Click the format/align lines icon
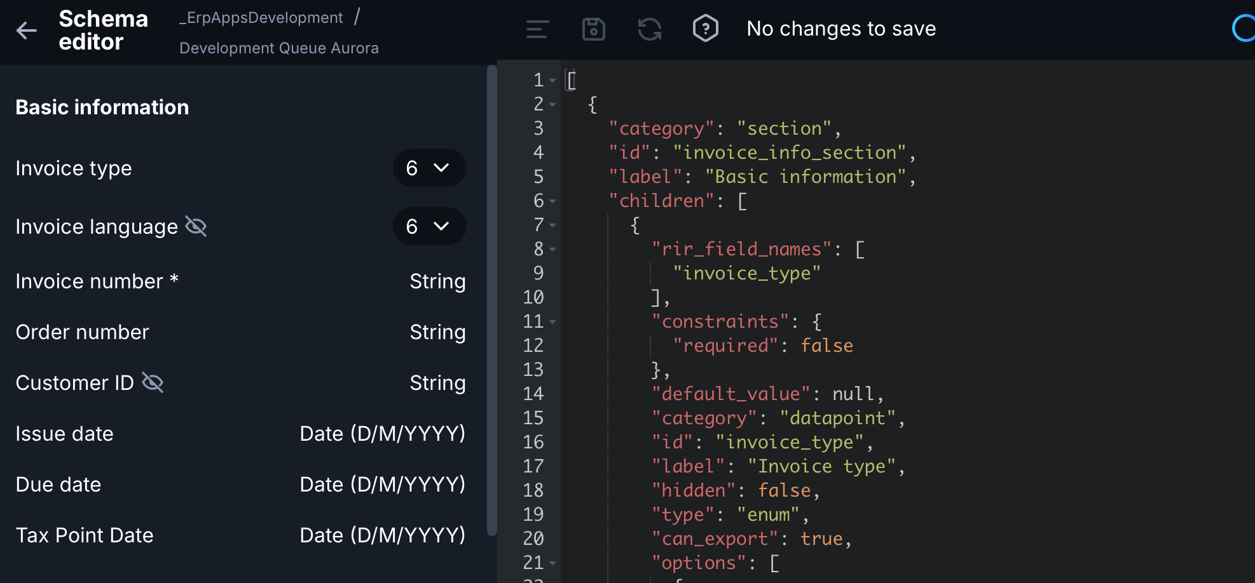Image resolution: width=1255 pixels, height=583 pixels. tap(537, 29)
